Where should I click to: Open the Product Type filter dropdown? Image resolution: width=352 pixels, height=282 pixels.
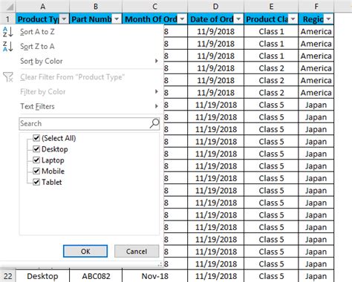point(64,19)
